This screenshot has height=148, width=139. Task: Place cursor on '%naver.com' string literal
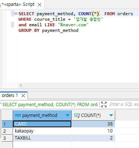pyautogui.click(x=73, y=25)
